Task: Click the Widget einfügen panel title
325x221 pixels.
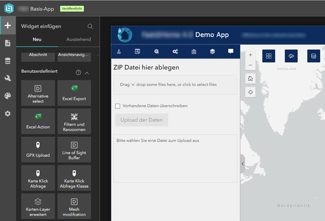Action: pos(41,27)
